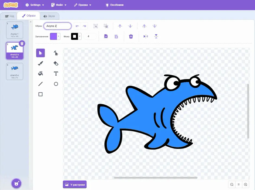Select the Reshape tool
This screenshot has height=190, width=255.
coord(56,53)
